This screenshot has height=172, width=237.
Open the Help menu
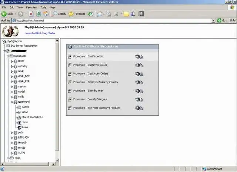click(x=52, y=7)
